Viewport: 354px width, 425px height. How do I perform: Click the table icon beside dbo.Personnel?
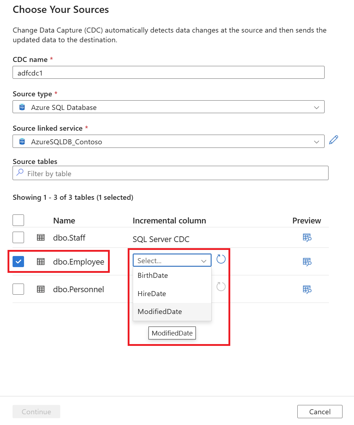point(41,289)
